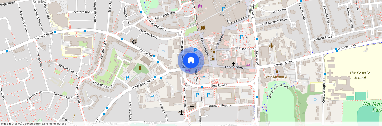Click the Flaxfield Road label
Image resolution: width=382 pixels, height=126 pixels.
point(149,34)
